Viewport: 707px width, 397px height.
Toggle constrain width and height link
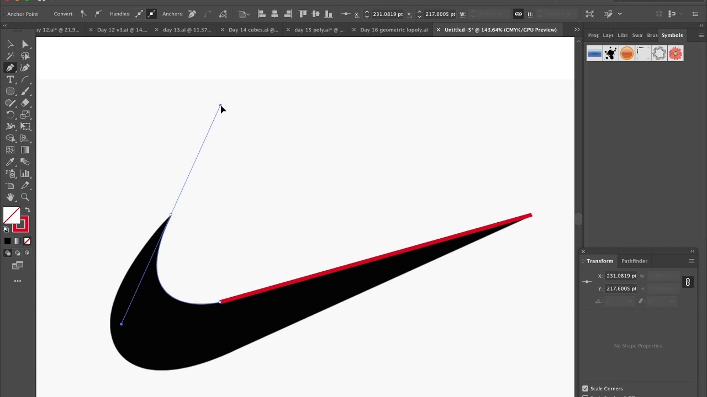tap(518, 14)
